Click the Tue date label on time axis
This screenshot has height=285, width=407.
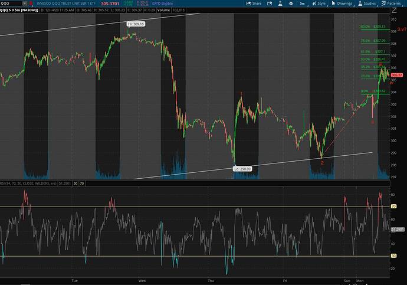pyautogui.click(x=74, y=281)
